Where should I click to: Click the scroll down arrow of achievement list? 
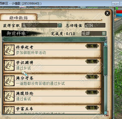[105, 113]
